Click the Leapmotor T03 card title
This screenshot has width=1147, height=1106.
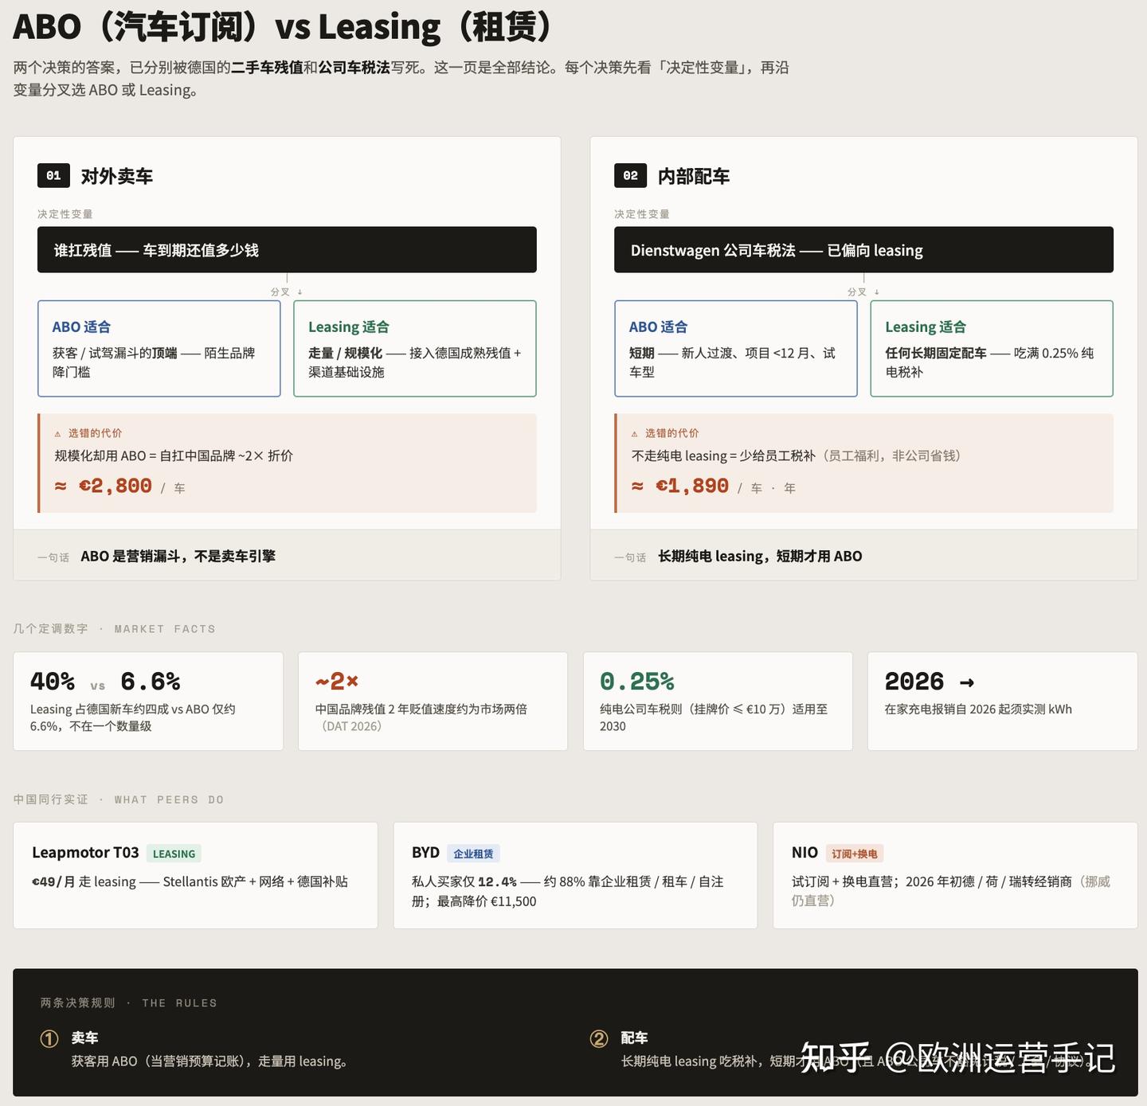85,852
